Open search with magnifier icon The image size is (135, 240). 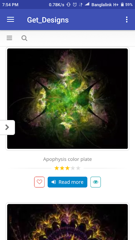click(24, 38)
